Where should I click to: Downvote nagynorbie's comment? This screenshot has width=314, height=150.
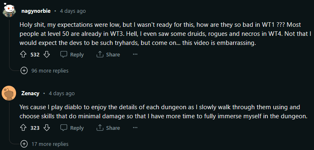click(x=47, y=54)
